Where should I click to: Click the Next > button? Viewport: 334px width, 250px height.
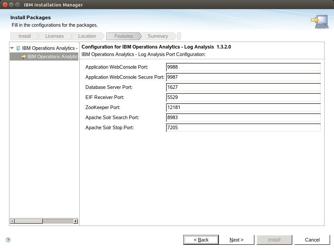(236, 240)
